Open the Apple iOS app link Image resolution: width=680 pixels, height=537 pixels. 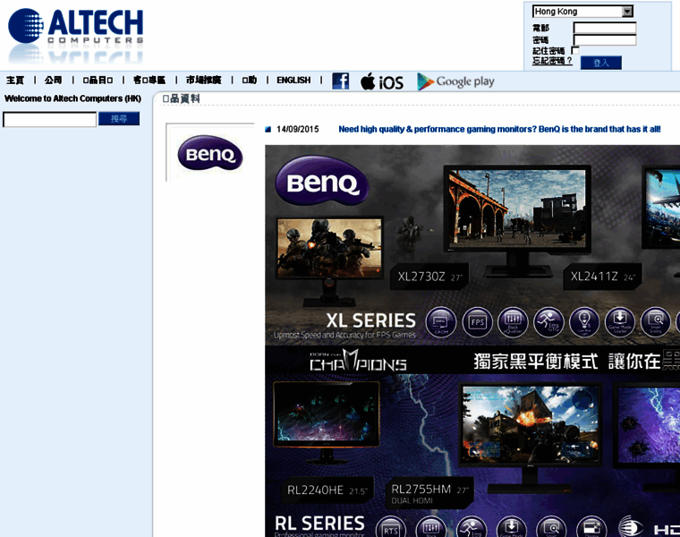click(x=382, y=81)
